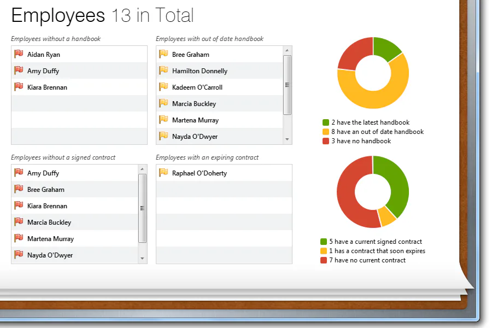The width and height of the screenshot is (492, 328).
Task: Select Amy Duffy in without signed contract list
Action: tap(75, 173)
